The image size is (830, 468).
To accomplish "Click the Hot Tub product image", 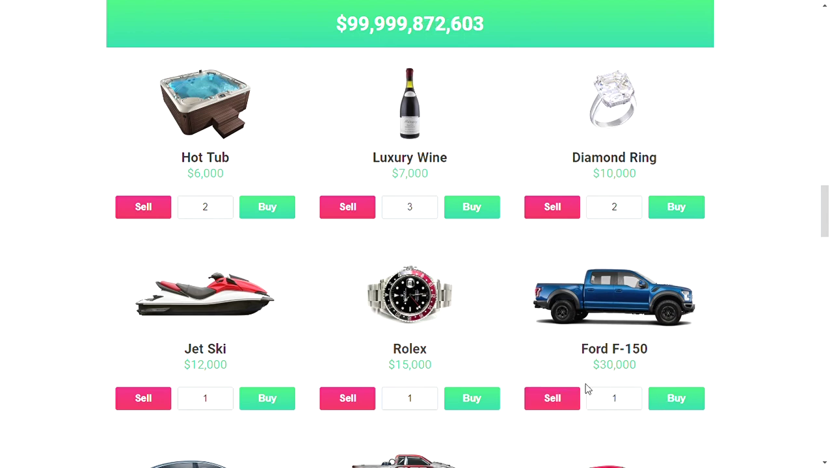I will coord(205,104).
